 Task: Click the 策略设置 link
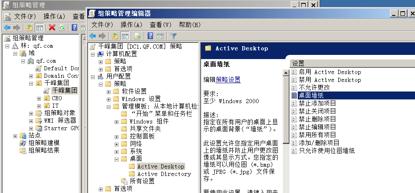click(228, 79)
